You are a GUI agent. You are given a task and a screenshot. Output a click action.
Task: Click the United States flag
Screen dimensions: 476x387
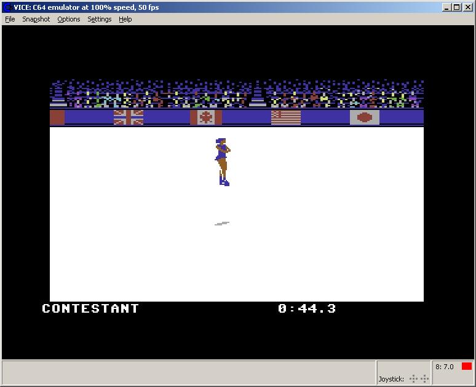[x=285, y=117]
